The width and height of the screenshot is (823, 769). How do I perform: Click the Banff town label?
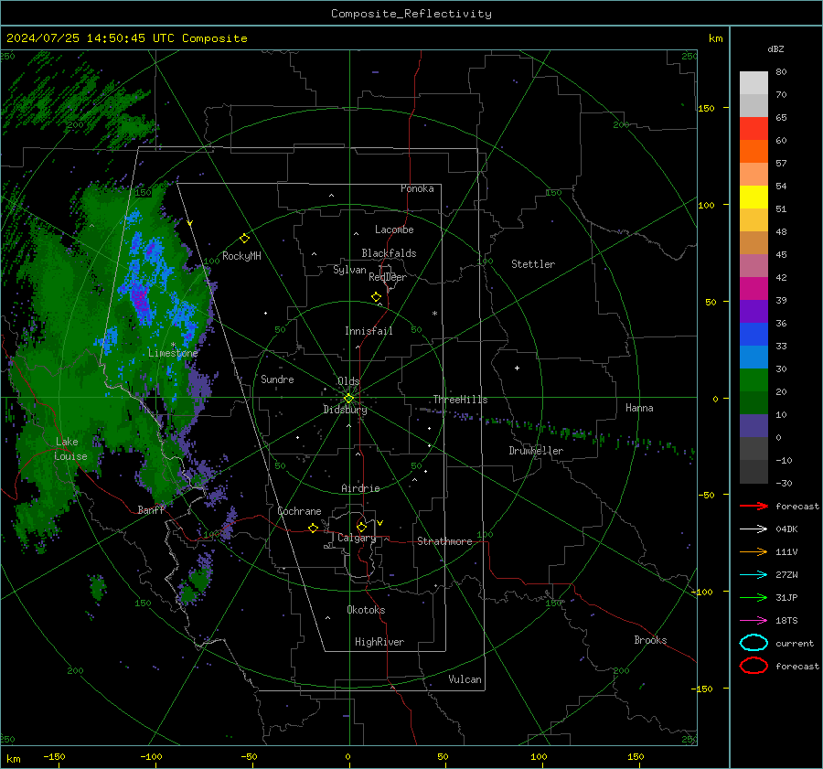[x=151, y=509]
